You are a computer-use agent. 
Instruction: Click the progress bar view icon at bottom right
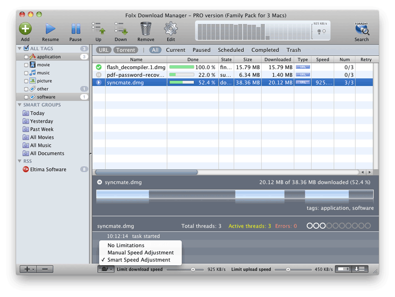(x=343, y=269)
